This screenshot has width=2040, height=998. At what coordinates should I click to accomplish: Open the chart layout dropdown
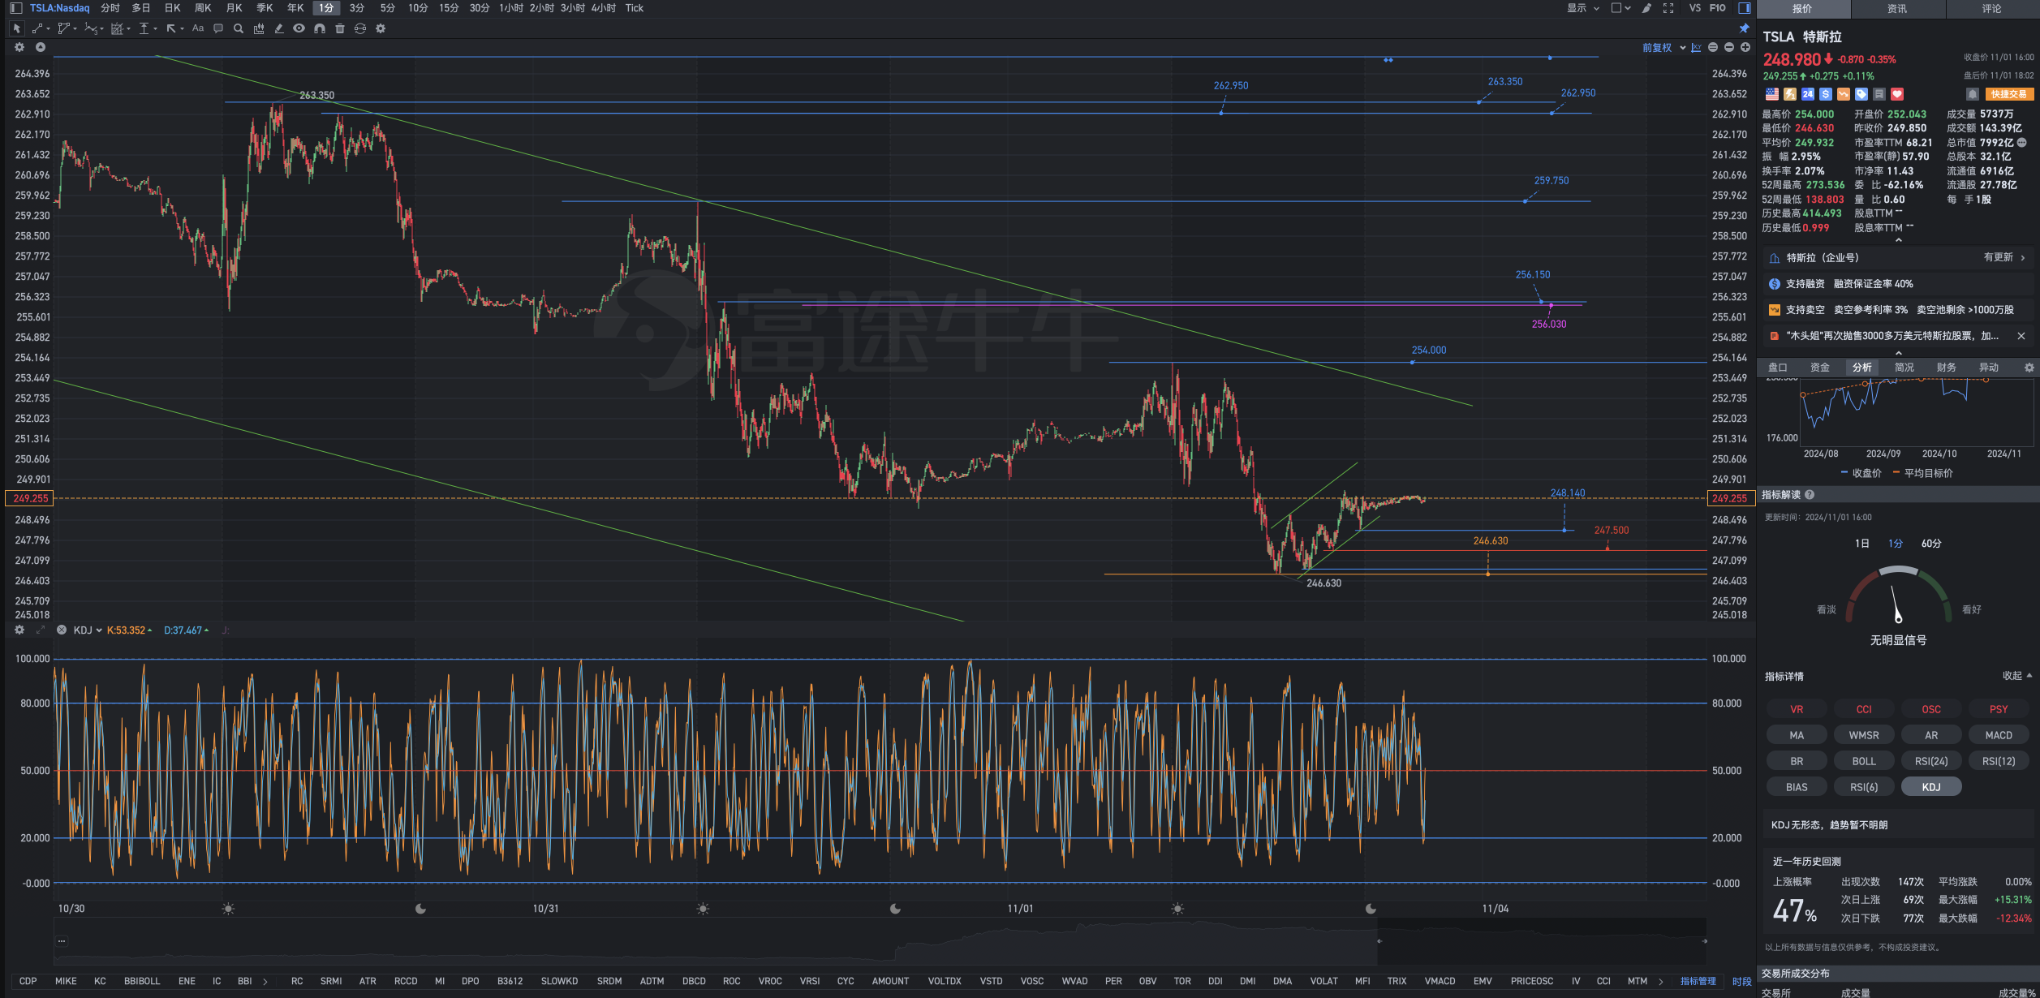(1620, 8)
